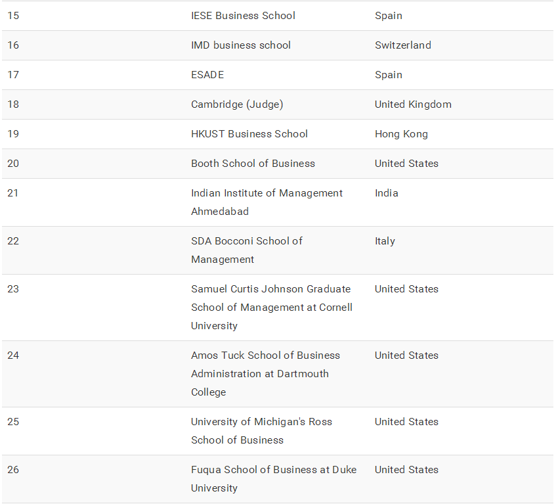Viewport: 558px width, 504px height.
Task: Select SDA Bocconi School of Management
Action: (x=246, y=250)
